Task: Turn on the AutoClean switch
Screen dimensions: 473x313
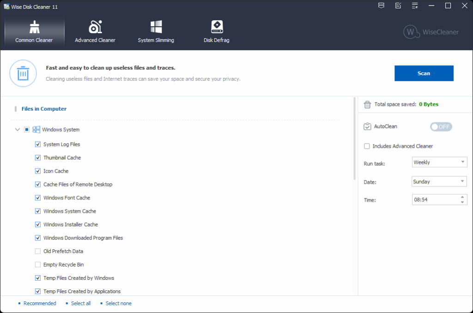Action: [441, 127]
